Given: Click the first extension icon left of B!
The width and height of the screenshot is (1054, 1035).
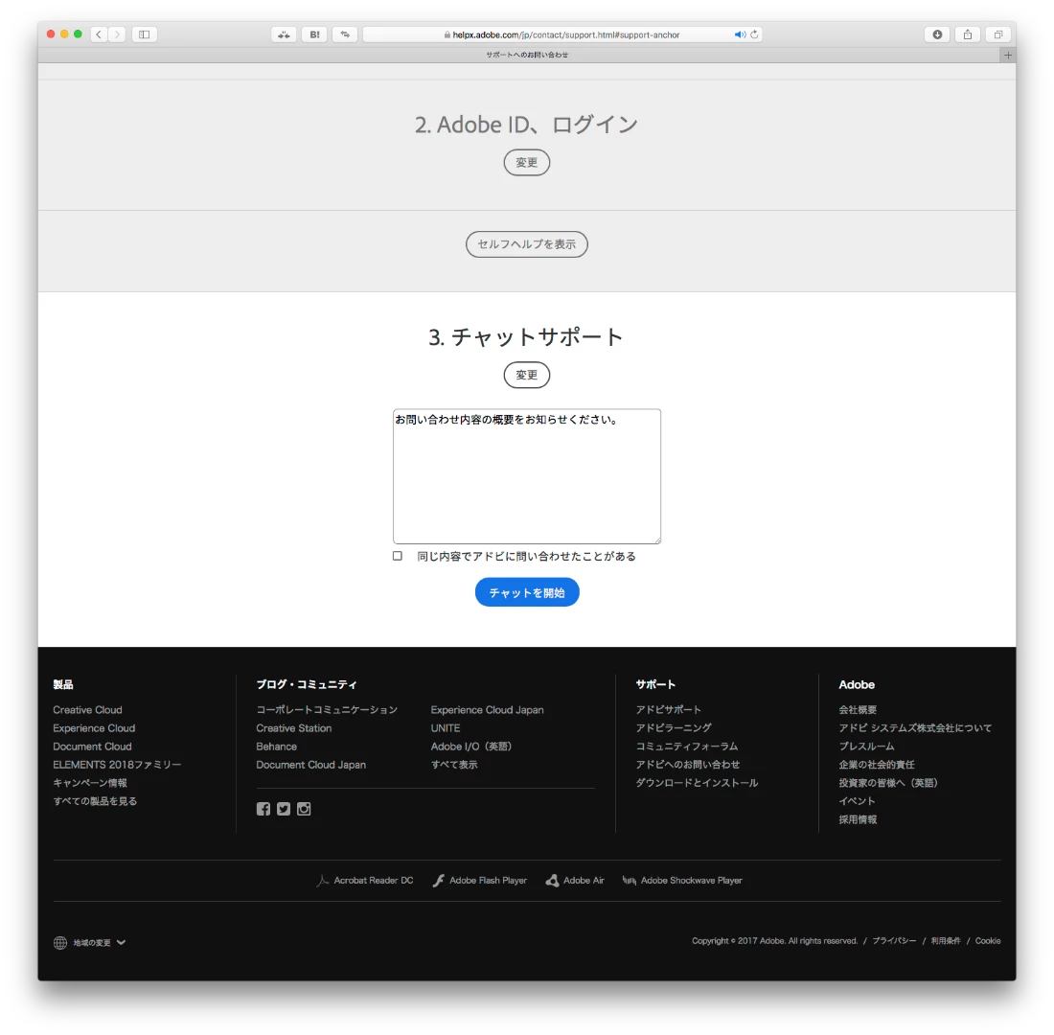Looking at the screenshot, I should point(285,34).
